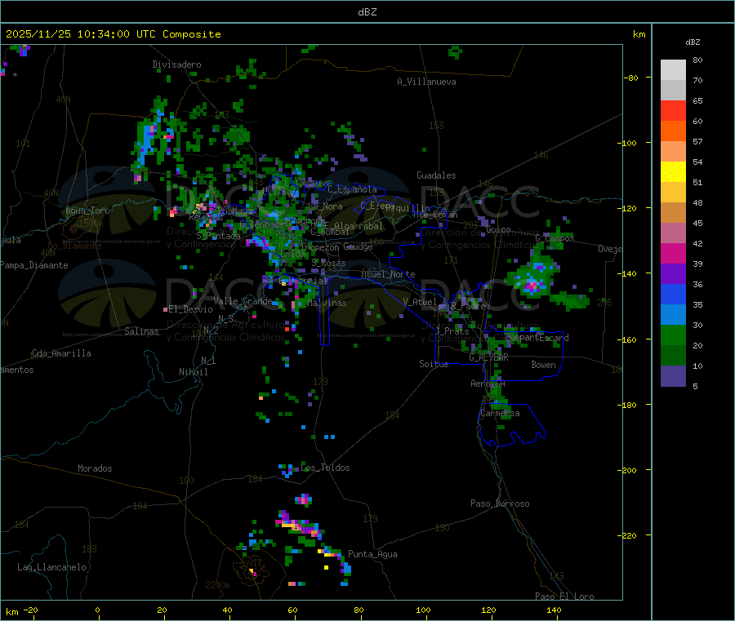Click the 42 dBZ magenta legend swatch
Viewport: 735px width, 621px height.
pos(673,253)
